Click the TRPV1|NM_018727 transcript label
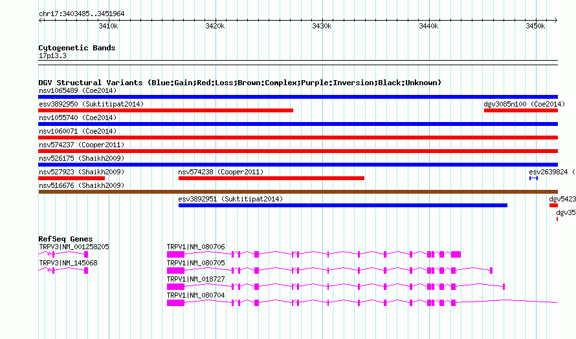 196,279
